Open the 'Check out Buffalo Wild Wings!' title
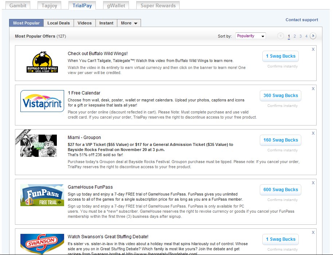The image size is (333, 255). 98,54
